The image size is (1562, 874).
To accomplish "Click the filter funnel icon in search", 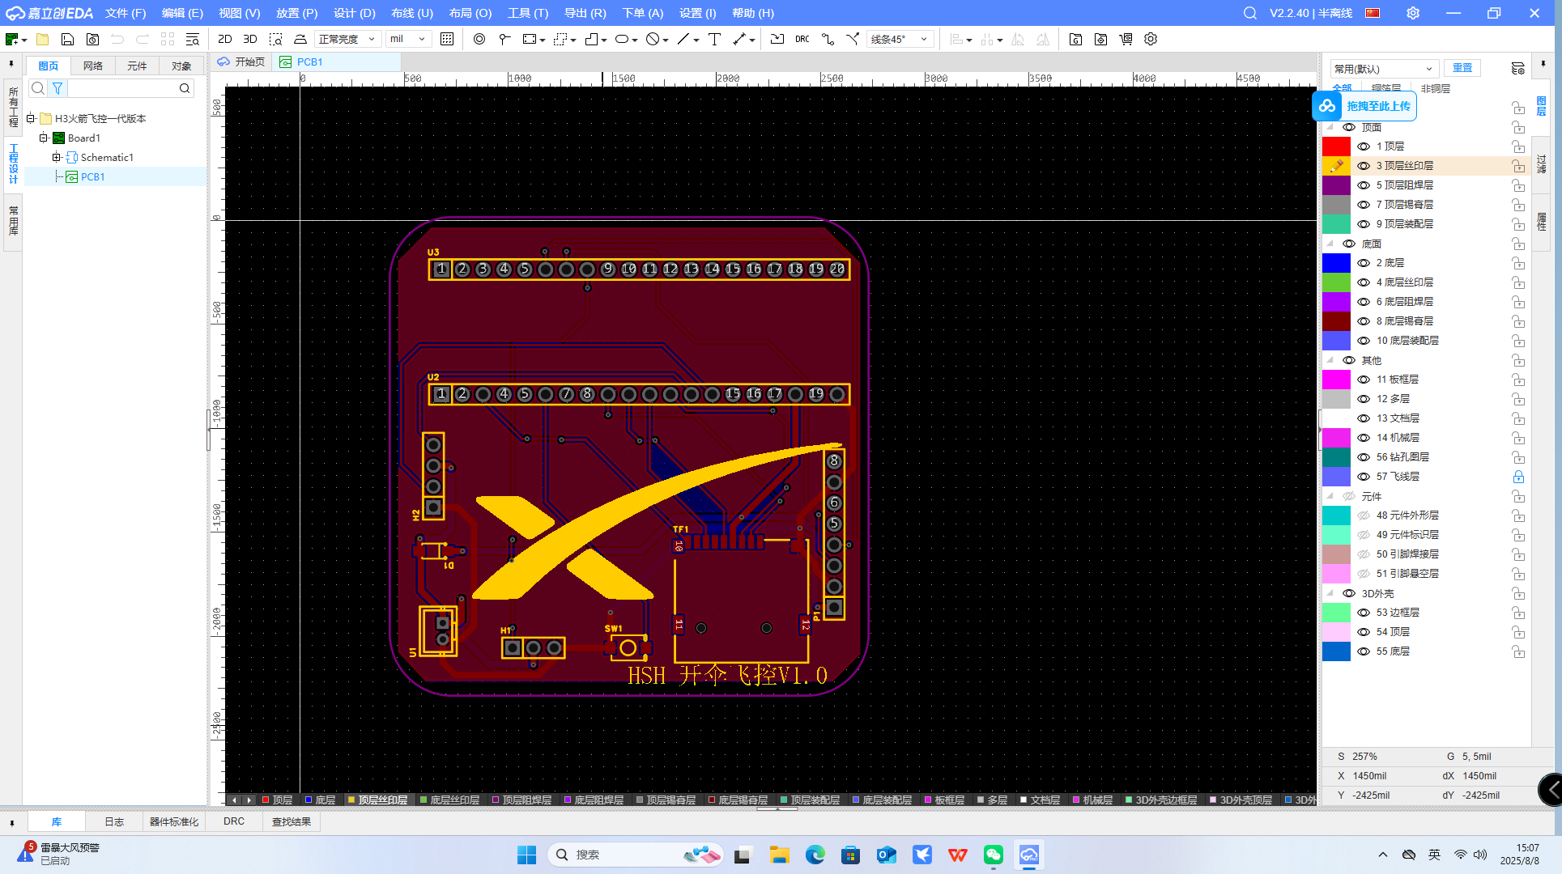I will (x=57, y=88).
